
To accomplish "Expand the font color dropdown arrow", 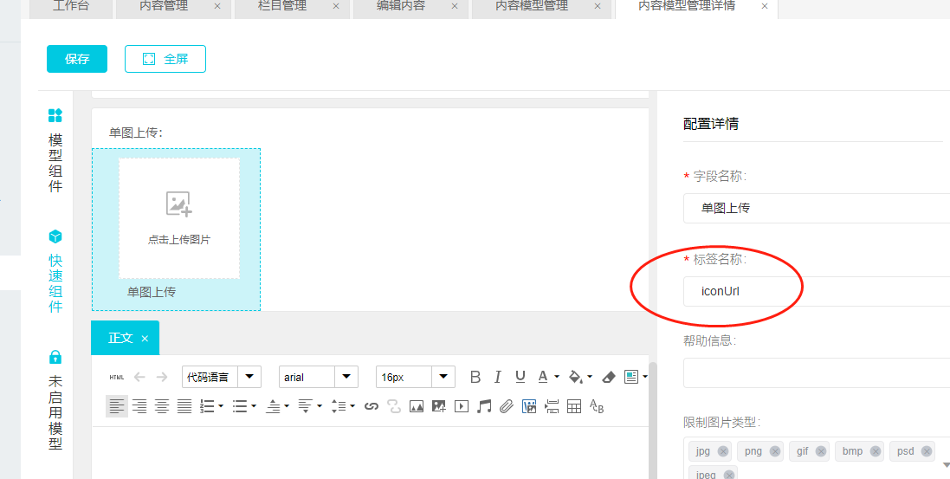I will pyautogui.click(x=556, y=377).
